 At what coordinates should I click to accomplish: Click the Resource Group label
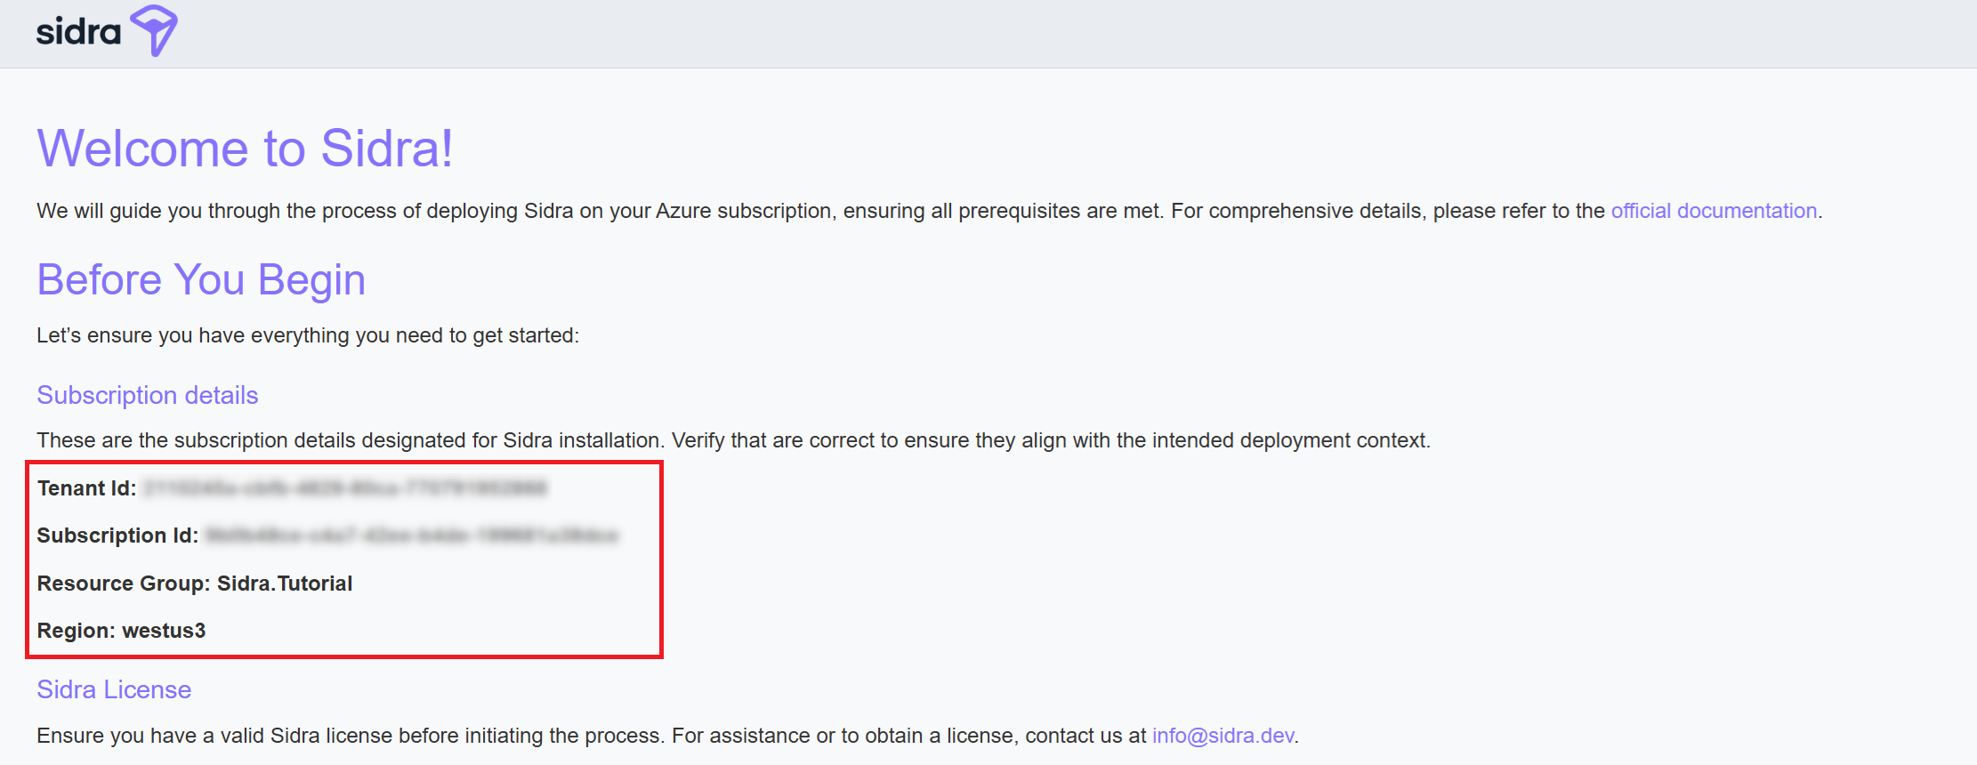click(124, 584)
